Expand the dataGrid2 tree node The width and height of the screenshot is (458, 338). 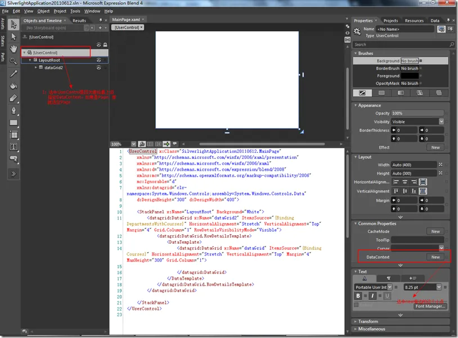click(x=36, y=67)
